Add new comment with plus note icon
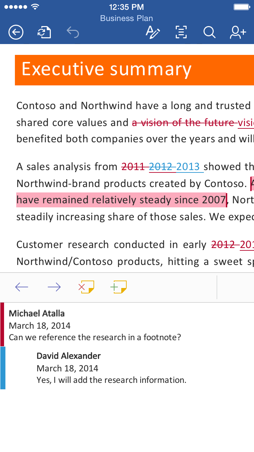The width and height of the screenshot is (254, 452). click(119, 287)
